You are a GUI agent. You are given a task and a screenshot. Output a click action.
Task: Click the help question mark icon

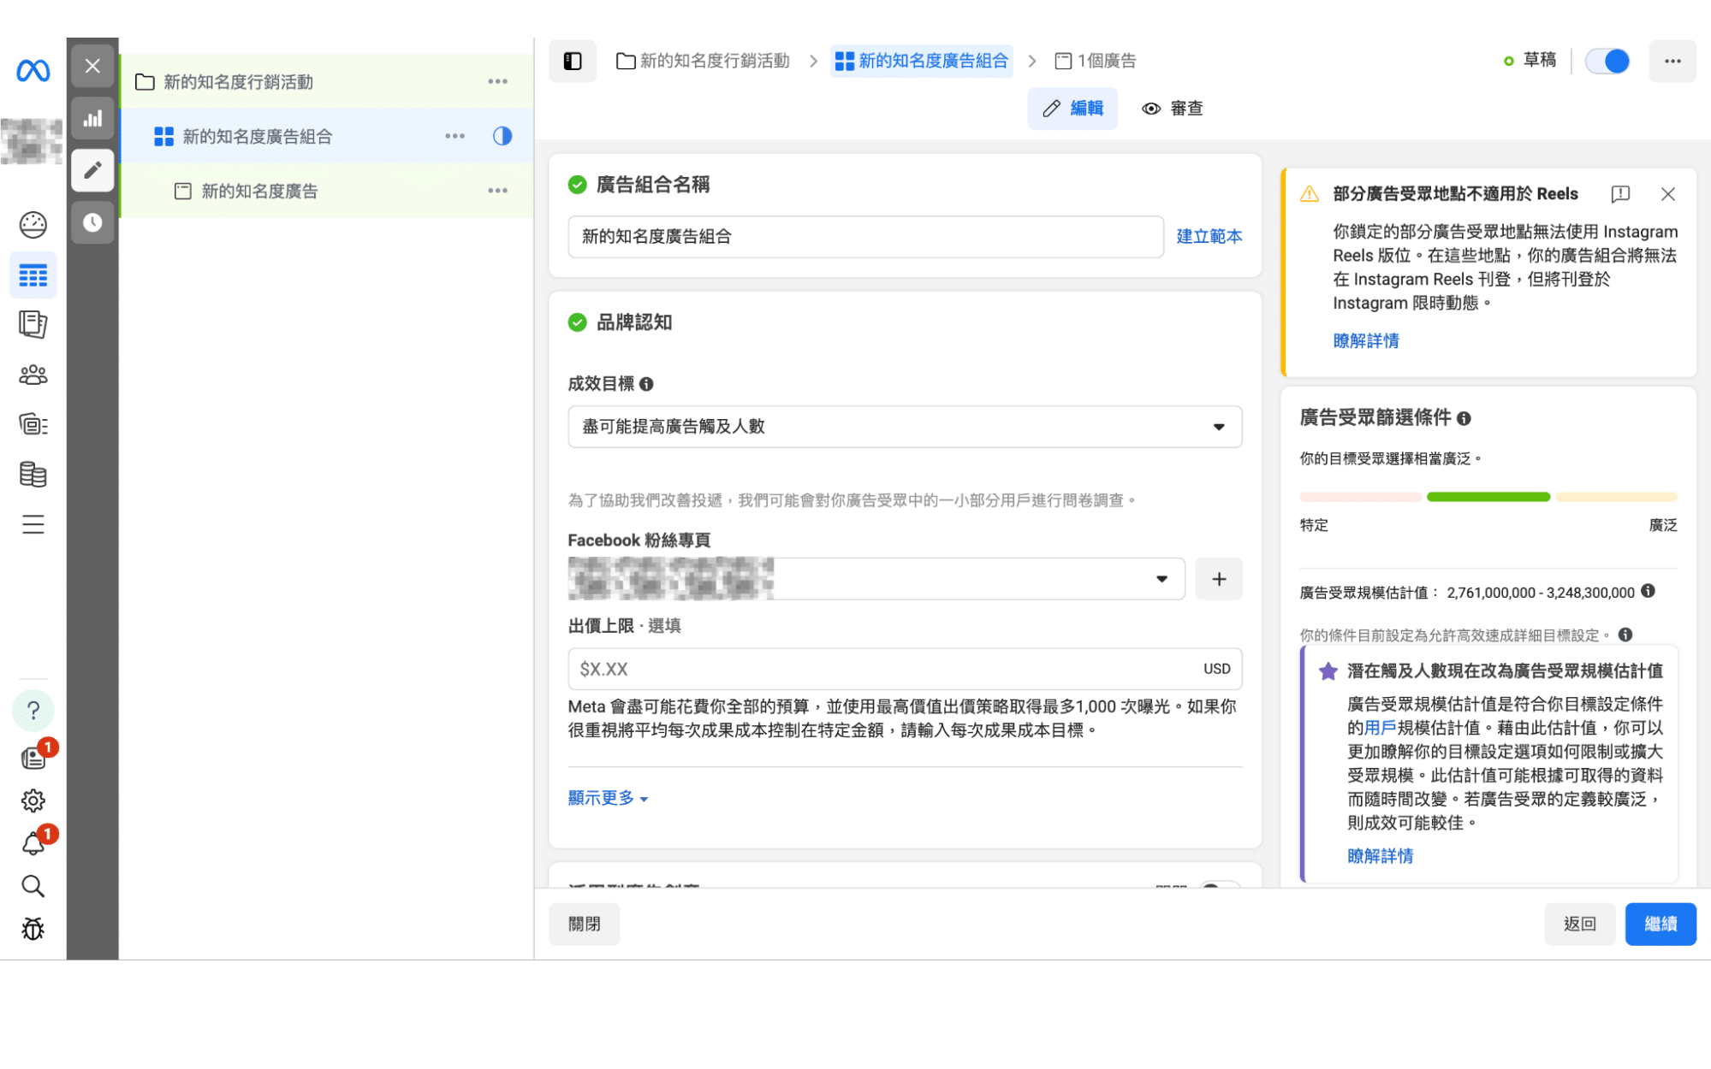click(x=33, y=710)
